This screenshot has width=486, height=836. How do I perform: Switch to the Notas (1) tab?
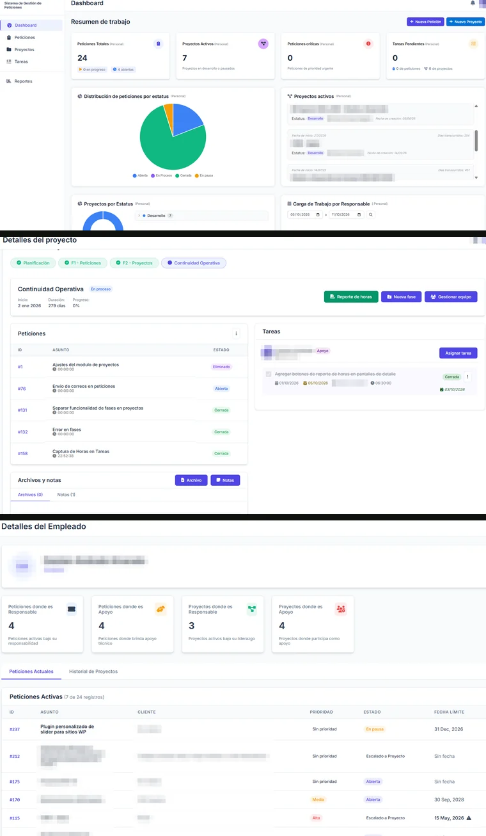(66, 495)
